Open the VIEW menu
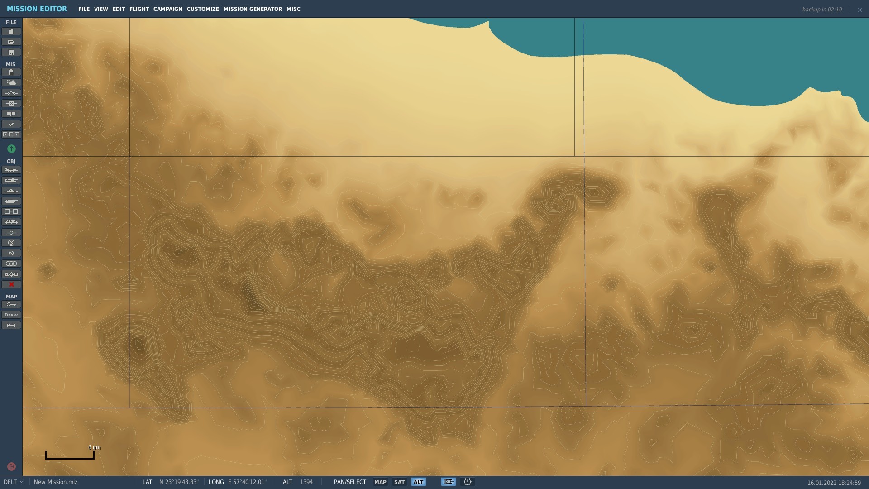Viewport: 869px width, 489px height. (101, 9)
